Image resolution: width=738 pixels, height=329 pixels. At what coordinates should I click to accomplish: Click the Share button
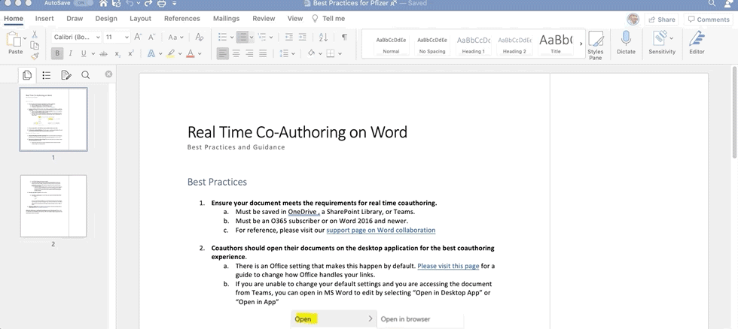point(662,20)
